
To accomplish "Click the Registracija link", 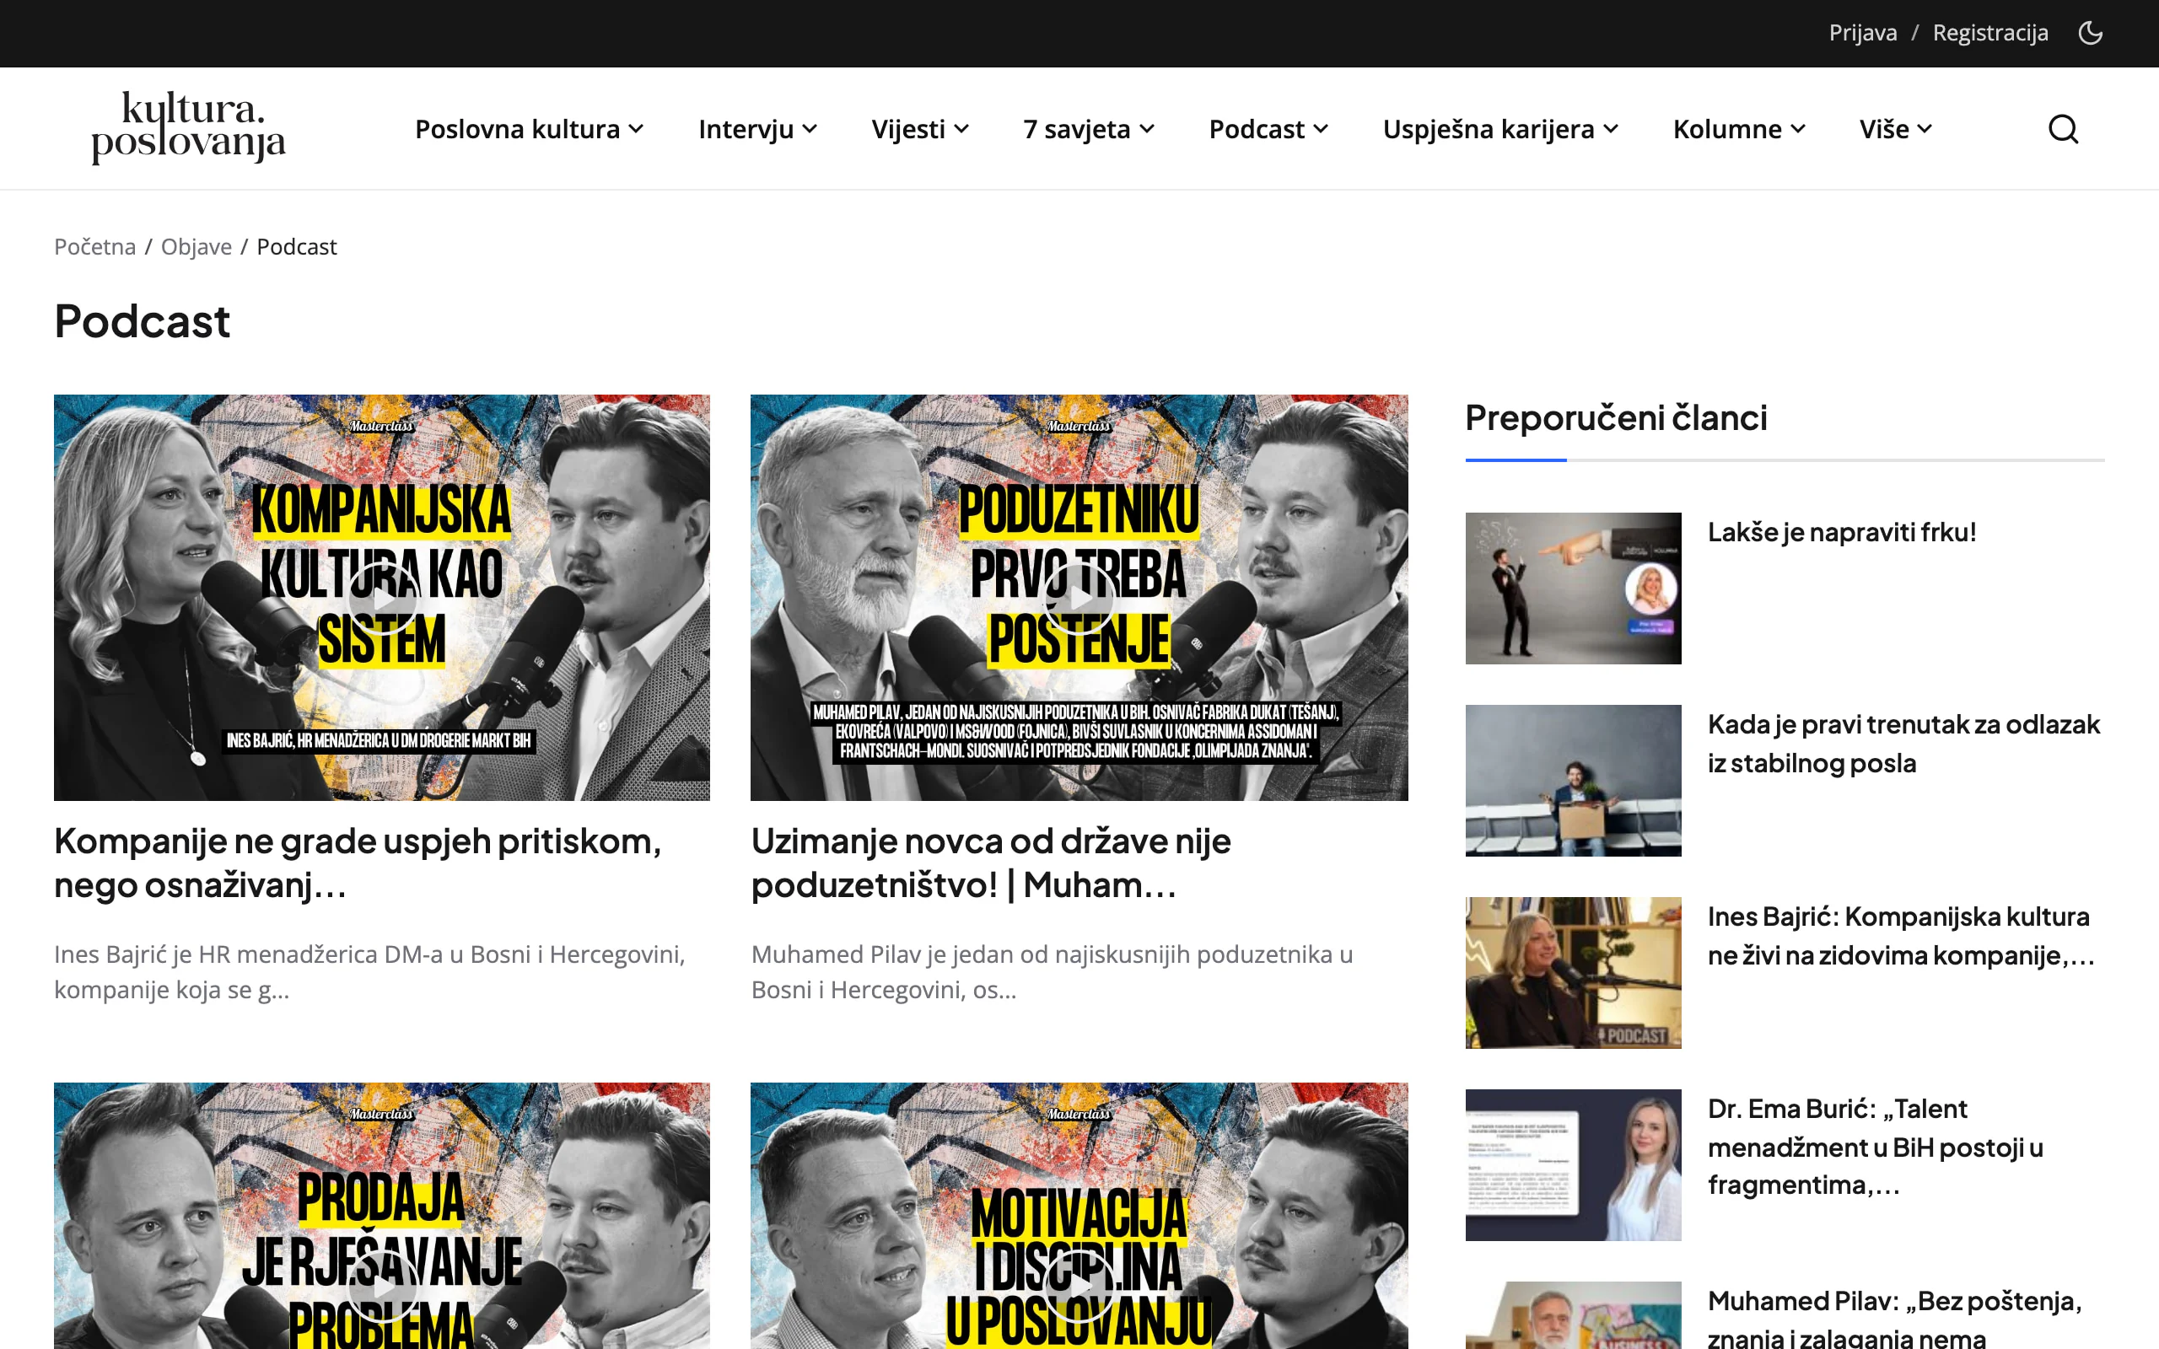I will [x=1989, y=33].
